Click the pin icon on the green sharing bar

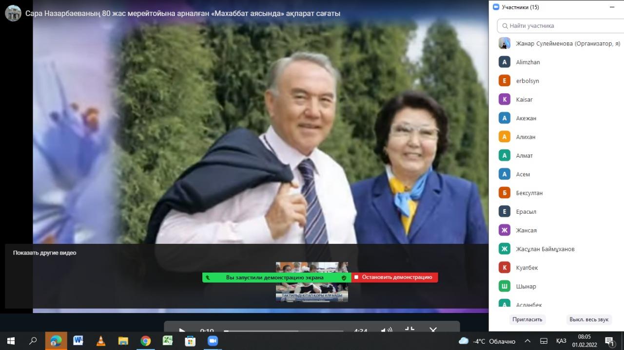(208, 277)
